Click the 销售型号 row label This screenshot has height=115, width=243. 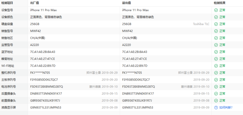pos(7,31)
